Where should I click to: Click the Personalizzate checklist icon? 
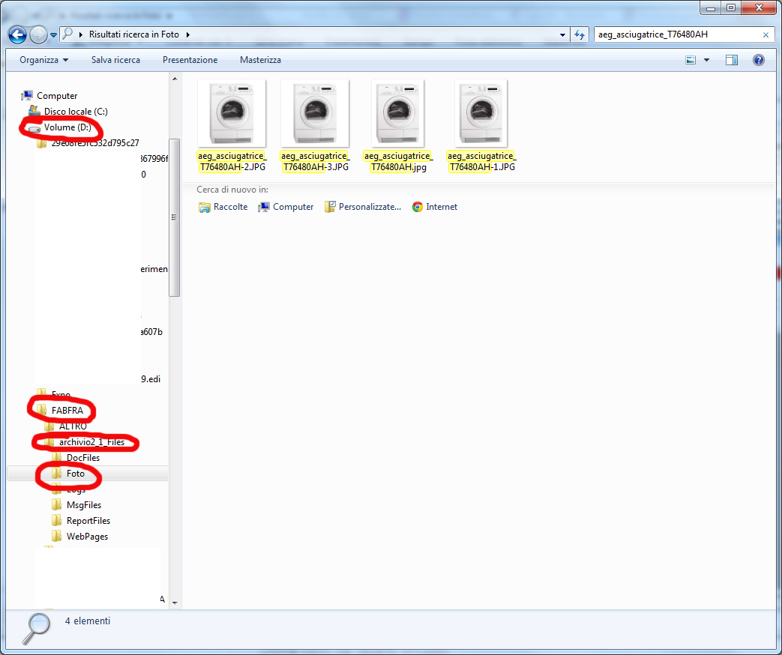[x=330, y=207]
